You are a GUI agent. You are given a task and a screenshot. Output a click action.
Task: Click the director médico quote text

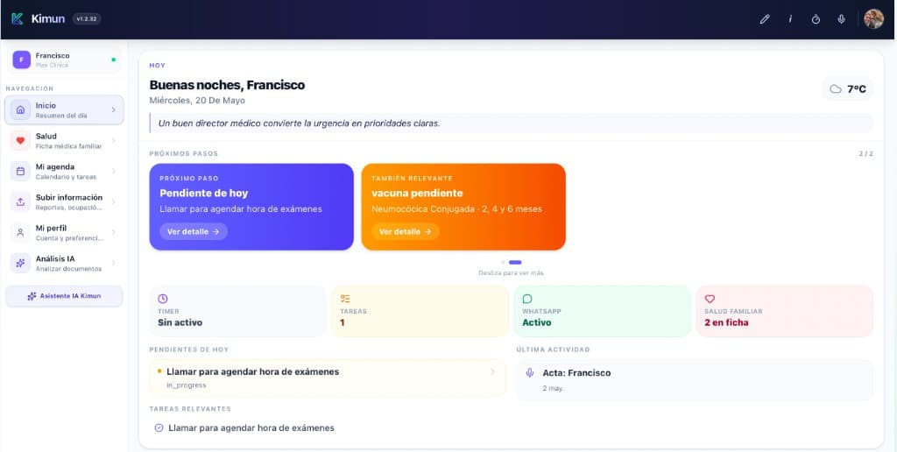click(300, 123)
